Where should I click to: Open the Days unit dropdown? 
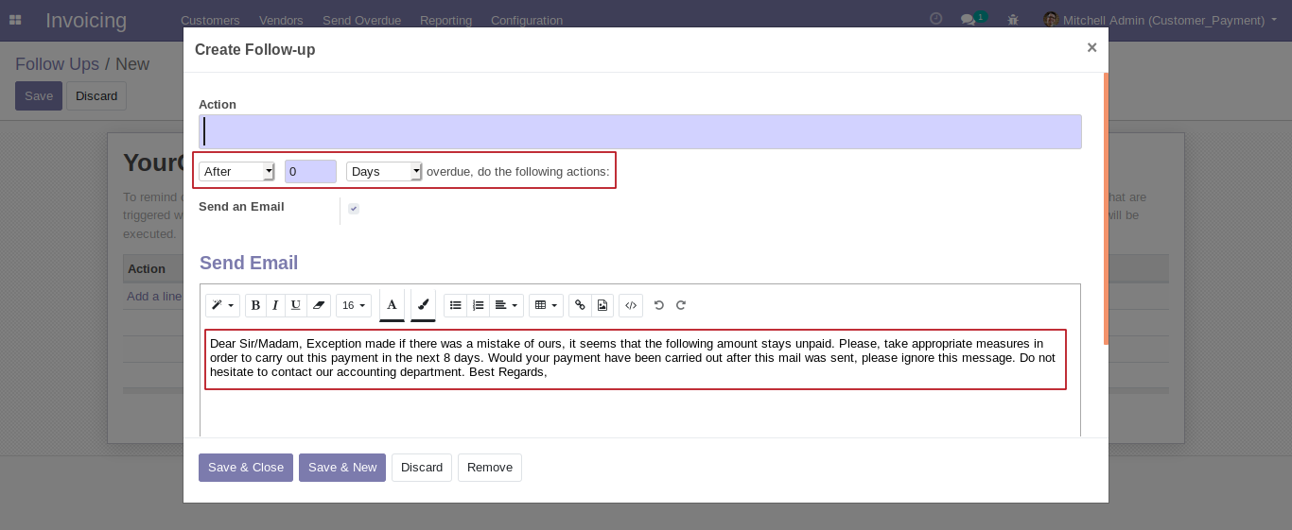(384, 171)
